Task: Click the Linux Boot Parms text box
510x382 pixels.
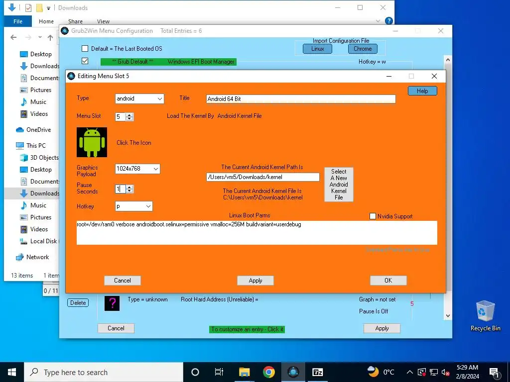Action: click(256, 233)
